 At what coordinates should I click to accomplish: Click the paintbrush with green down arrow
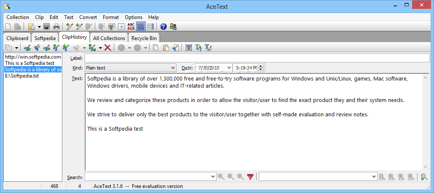[x=79, y=27]
